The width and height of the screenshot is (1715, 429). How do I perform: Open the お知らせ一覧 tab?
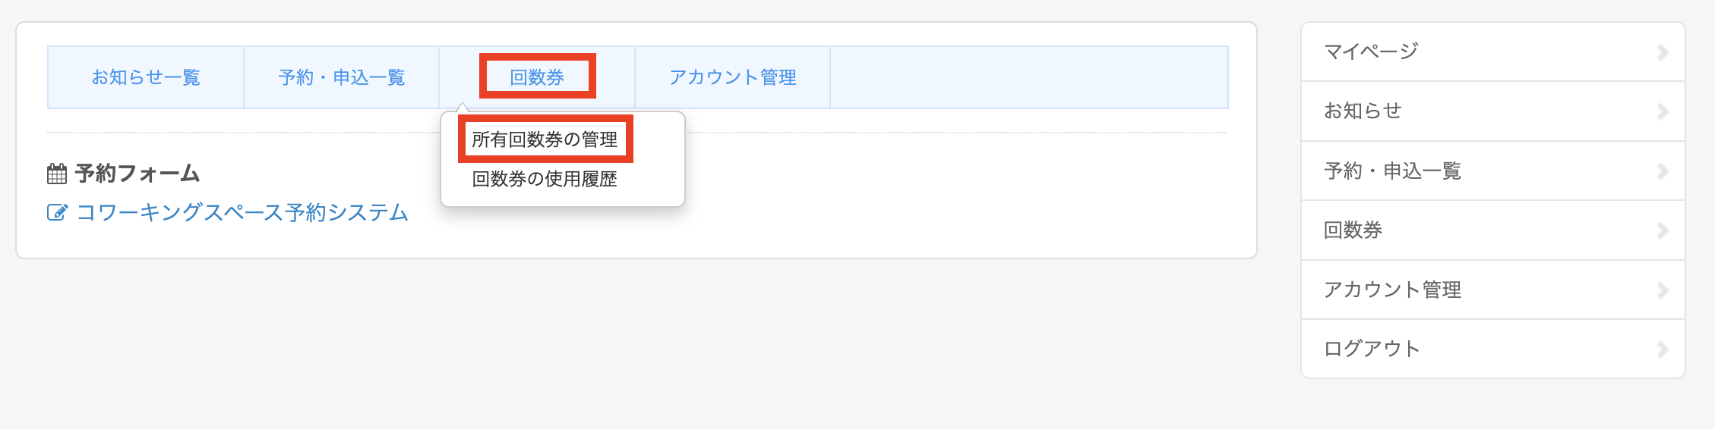(146, 77)
